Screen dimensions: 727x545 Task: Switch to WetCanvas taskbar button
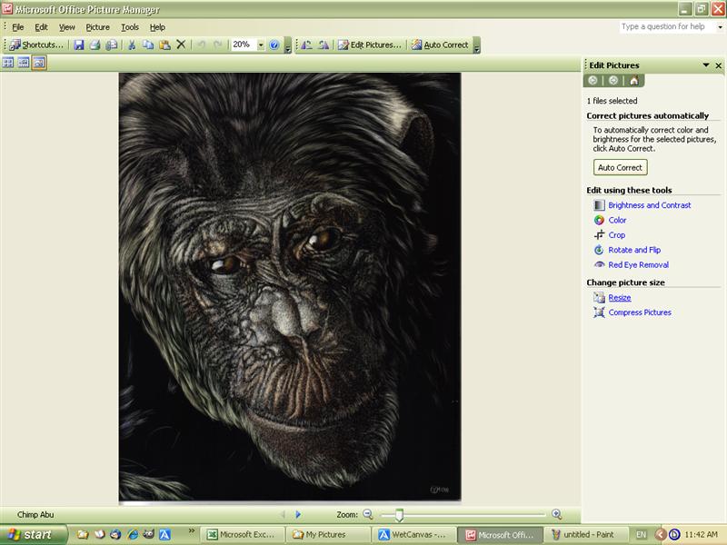pyautogui.click(x=413, y=535)
